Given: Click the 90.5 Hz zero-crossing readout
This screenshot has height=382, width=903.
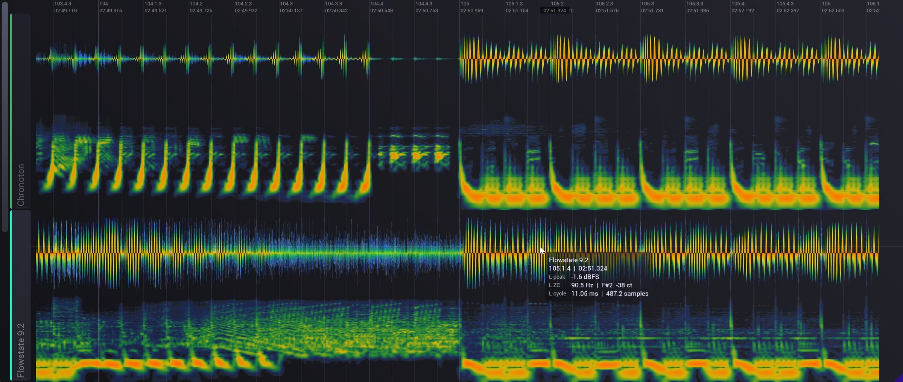Looking at the screenshot, I should [582, 285].
